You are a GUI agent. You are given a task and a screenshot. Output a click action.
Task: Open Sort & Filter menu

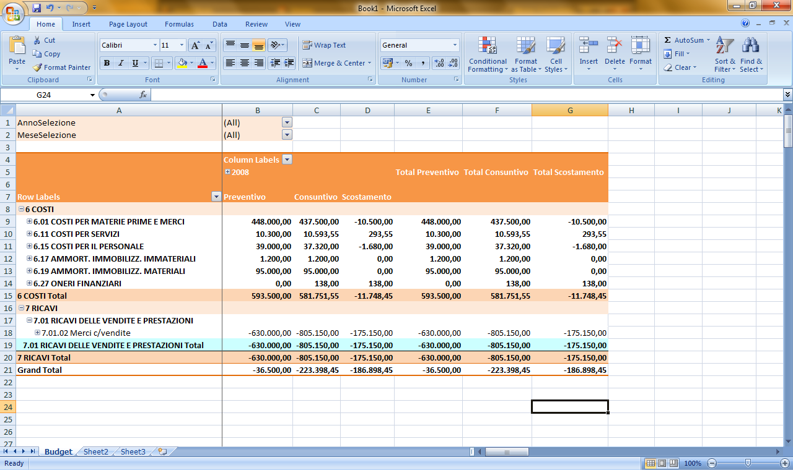tap(725, 54)
